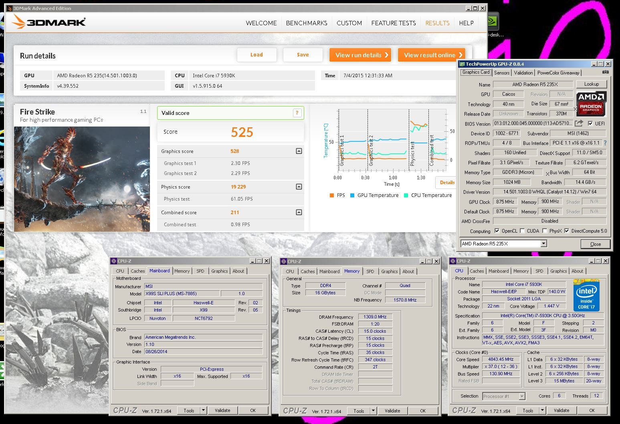Viewport: 620px width, 424px height.
Task: Click the title icon of CPU-Z Memory window
Action: pyautogui.click(x=284, y=261)
